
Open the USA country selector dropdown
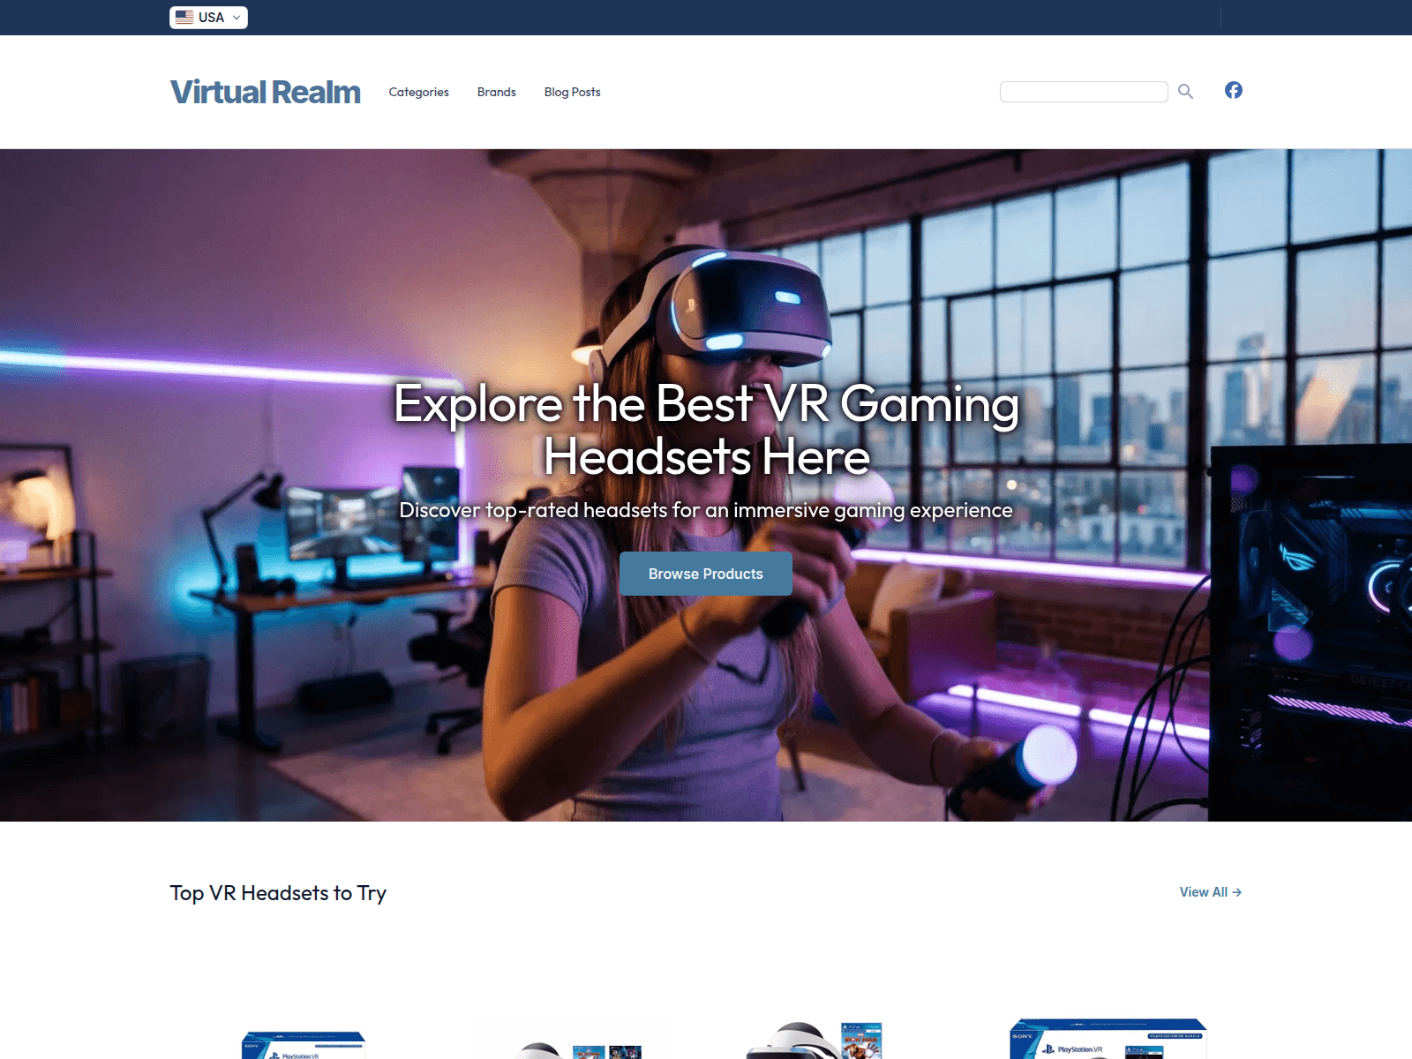click(x=208, y=18)
